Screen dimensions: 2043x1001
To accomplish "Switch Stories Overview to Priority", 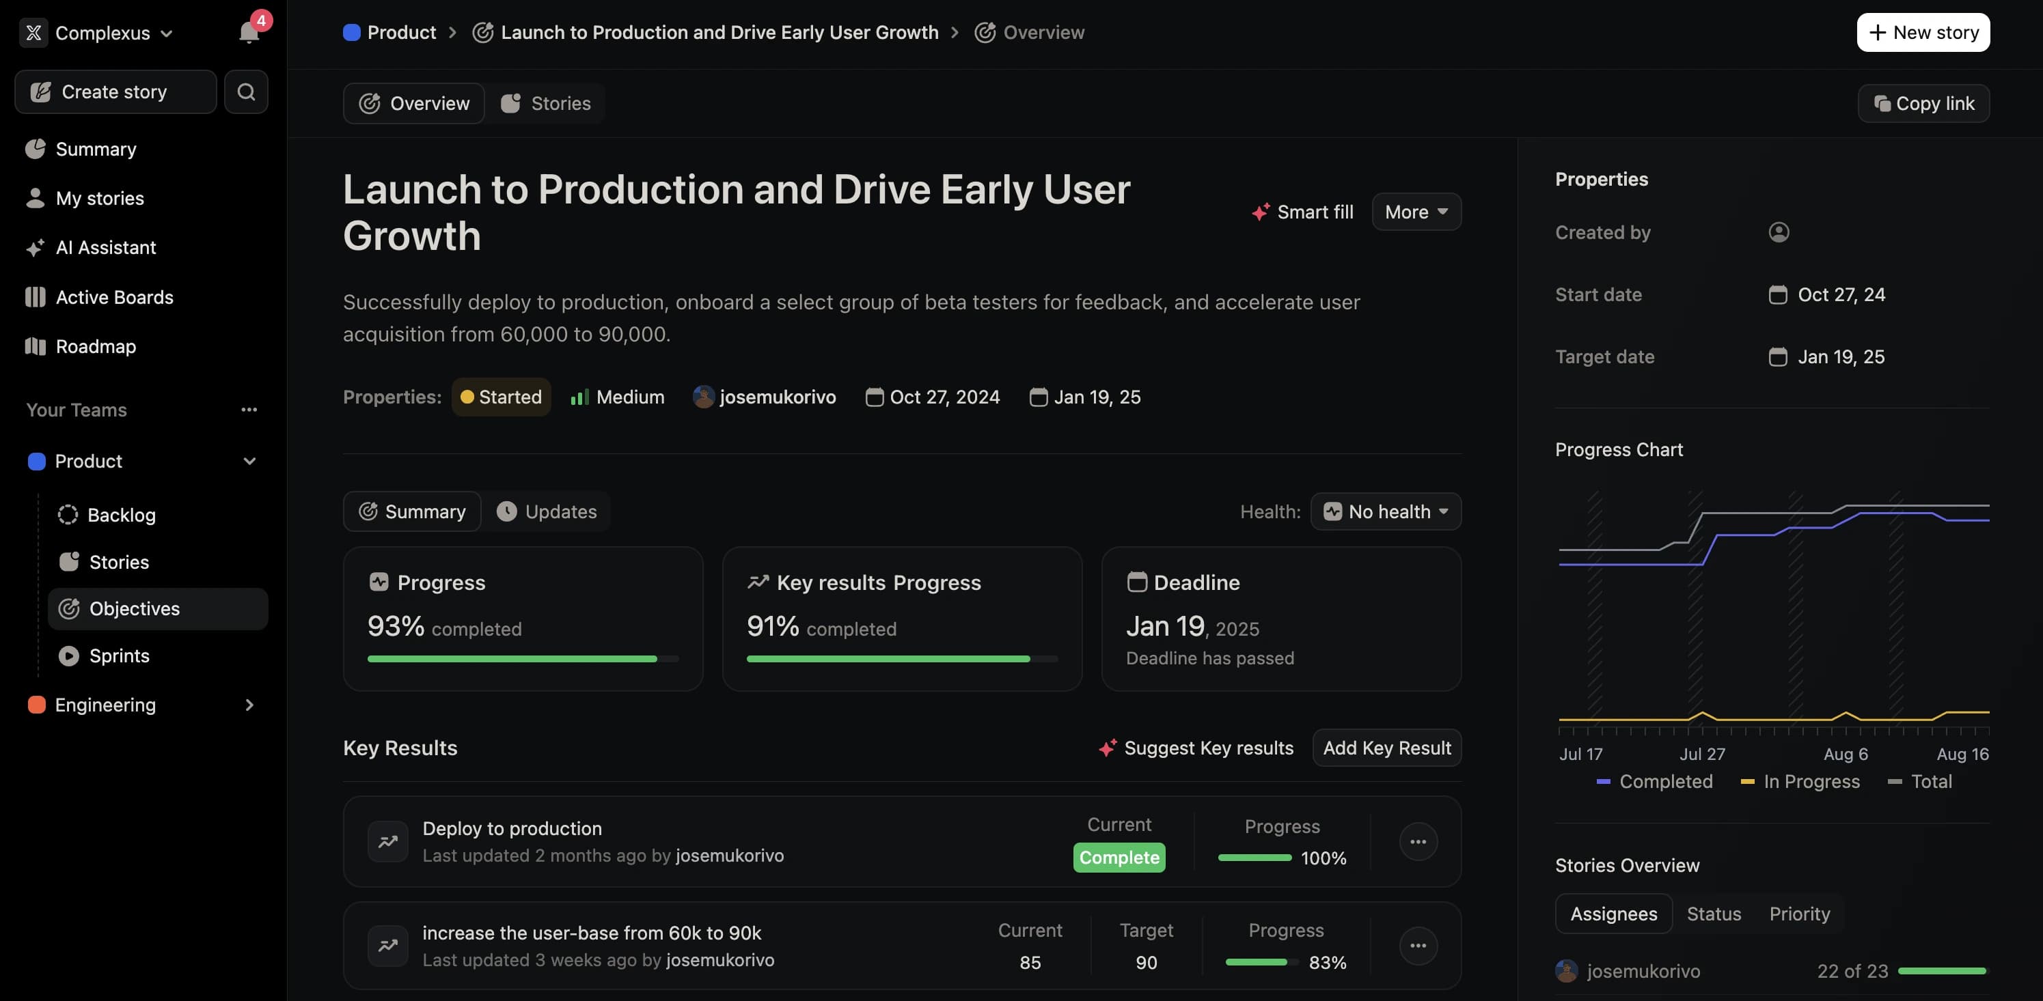I will click(1798, 914).
